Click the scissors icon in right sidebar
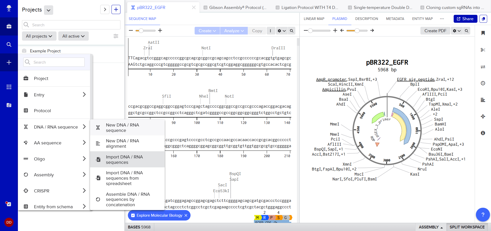Image resolution: width=491 pixels, height=231 pixels. [x=483, y=50]
